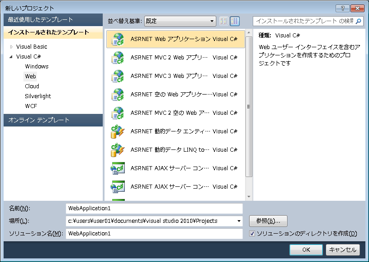Select ASP.NET 動的データ LINQ to row text
Viewport: 369px width, 262px height.
tap(170, 150)
